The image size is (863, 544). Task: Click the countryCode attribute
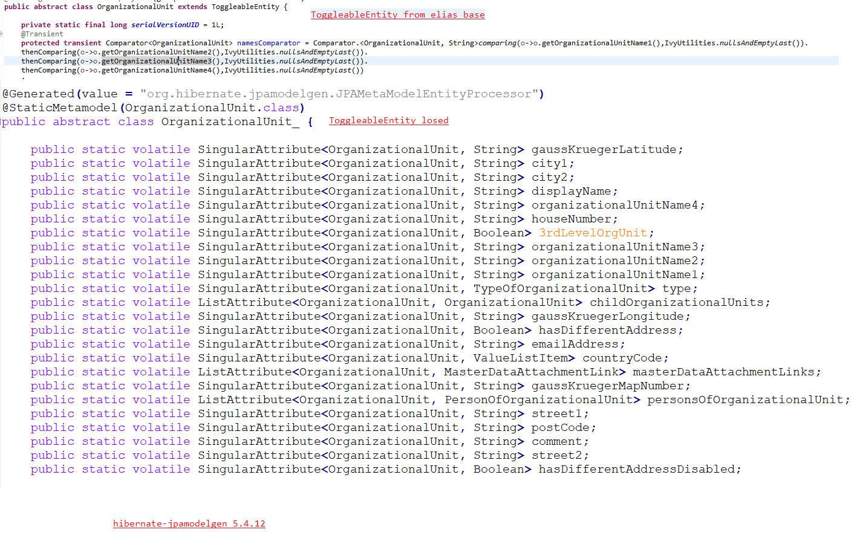point(622,358)
